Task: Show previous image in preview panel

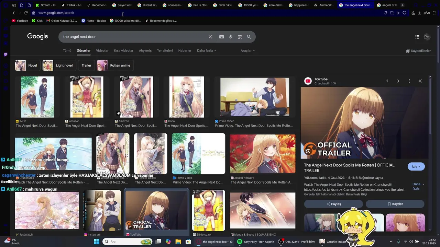Action: (387, 81)
